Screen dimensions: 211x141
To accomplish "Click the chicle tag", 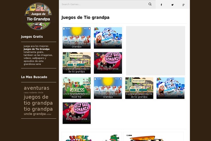I will click(x=40, y=93).
